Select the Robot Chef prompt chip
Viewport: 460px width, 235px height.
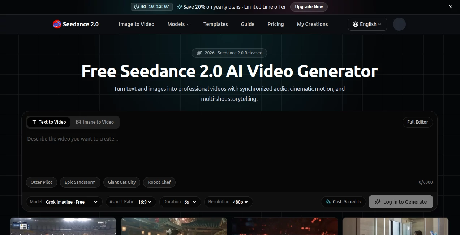pyautogui.click(x=159, y=182)
